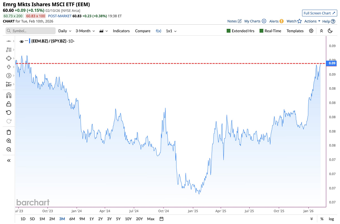Zoom out with the magnifier minus

[9, 150]
